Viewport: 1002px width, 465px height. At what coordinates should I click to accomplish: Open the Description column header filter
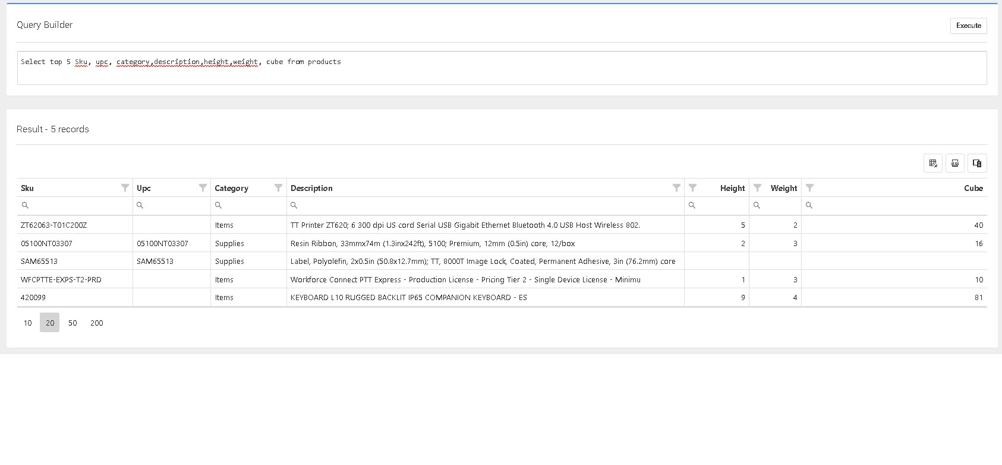coord(676,188)
